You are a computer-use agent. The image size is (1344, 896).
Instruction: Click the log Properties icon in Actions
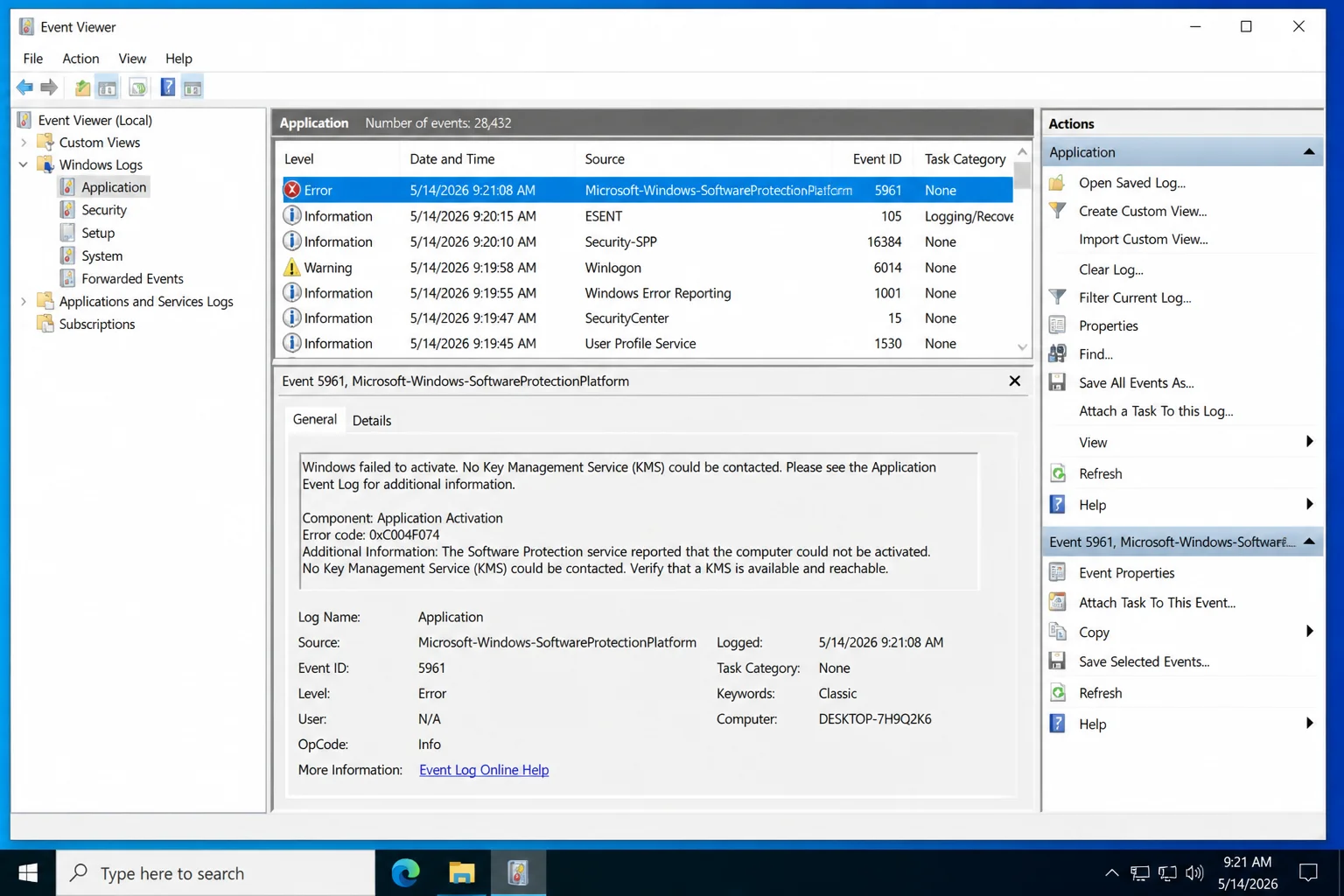(1057, 325)
